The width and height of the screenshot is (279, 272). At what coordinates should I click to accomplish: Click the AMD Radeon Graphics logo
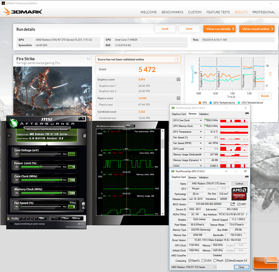(239, 194)
